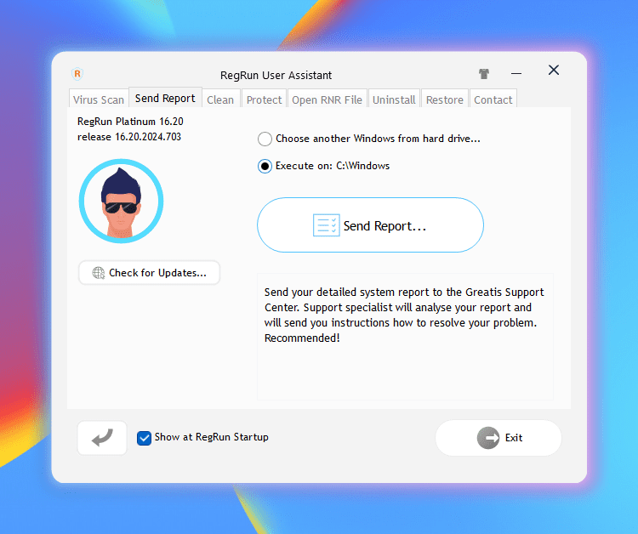Select 'Execute on: C:\Windows' radio button
This screenshot has width=638, height=534.
(265, 166)
